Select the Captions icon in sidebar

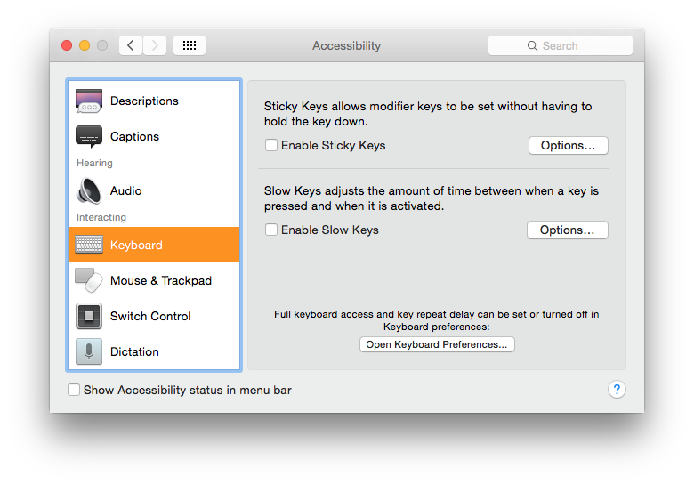(89, 136)
